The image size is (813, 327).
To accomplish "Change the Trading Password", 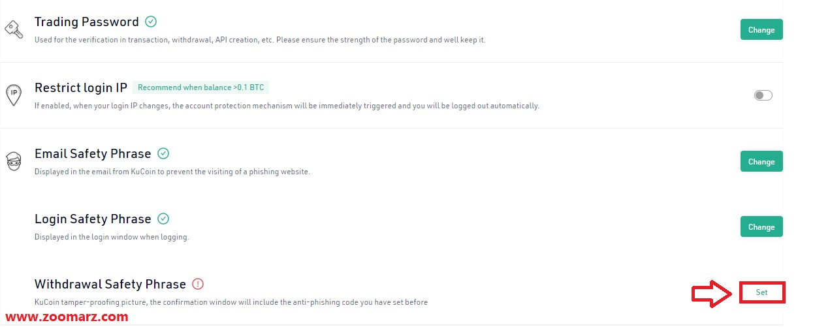I will [761, 30].
